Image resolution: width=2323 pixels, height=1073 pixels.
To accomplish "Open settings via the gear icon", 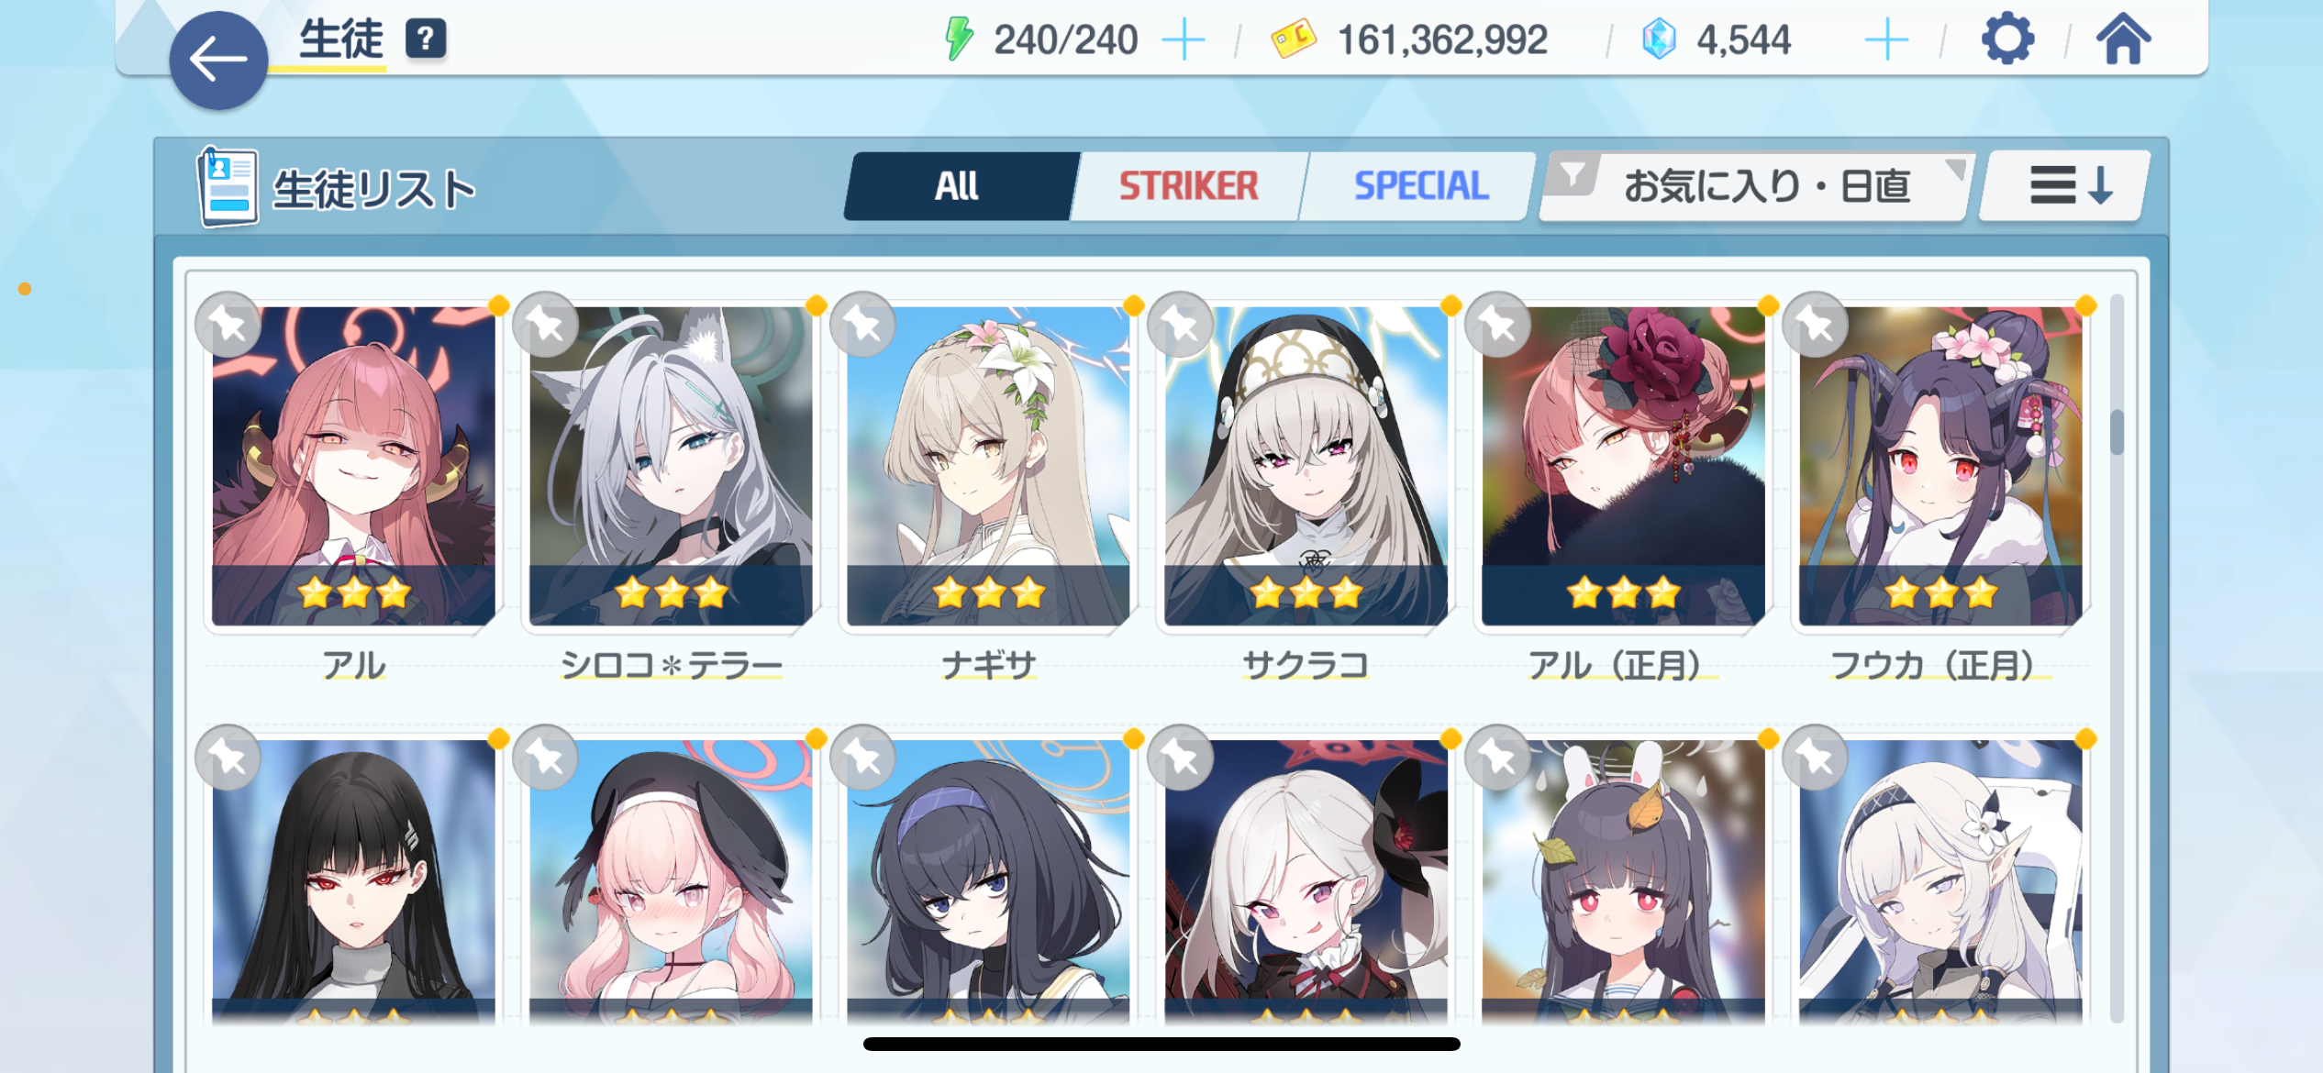I will coord(2007,39).
